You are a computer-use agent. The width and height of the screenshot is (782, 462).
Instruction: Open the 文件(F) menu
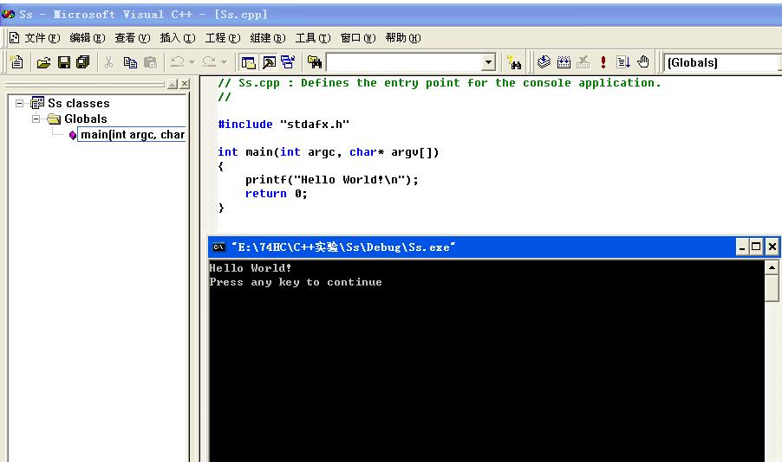[x=42, y=38]
